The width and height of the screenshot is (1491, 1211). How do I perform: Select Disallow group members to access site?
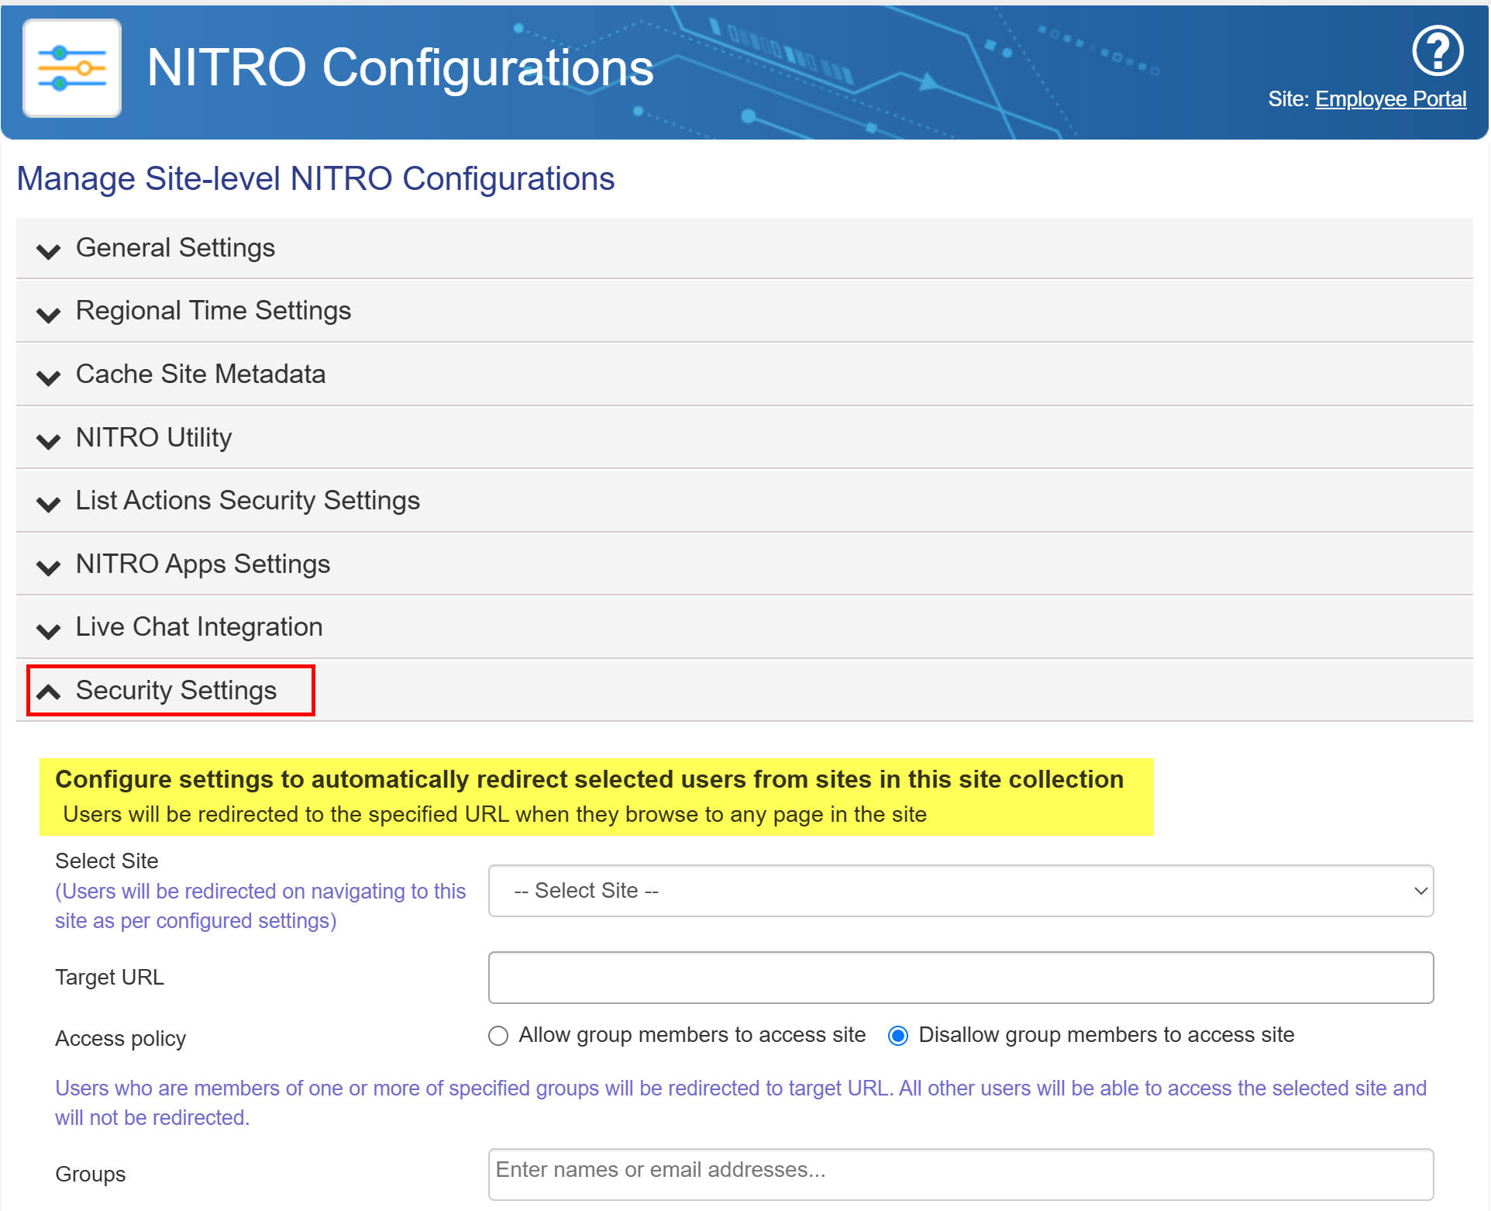[898, 1036]
